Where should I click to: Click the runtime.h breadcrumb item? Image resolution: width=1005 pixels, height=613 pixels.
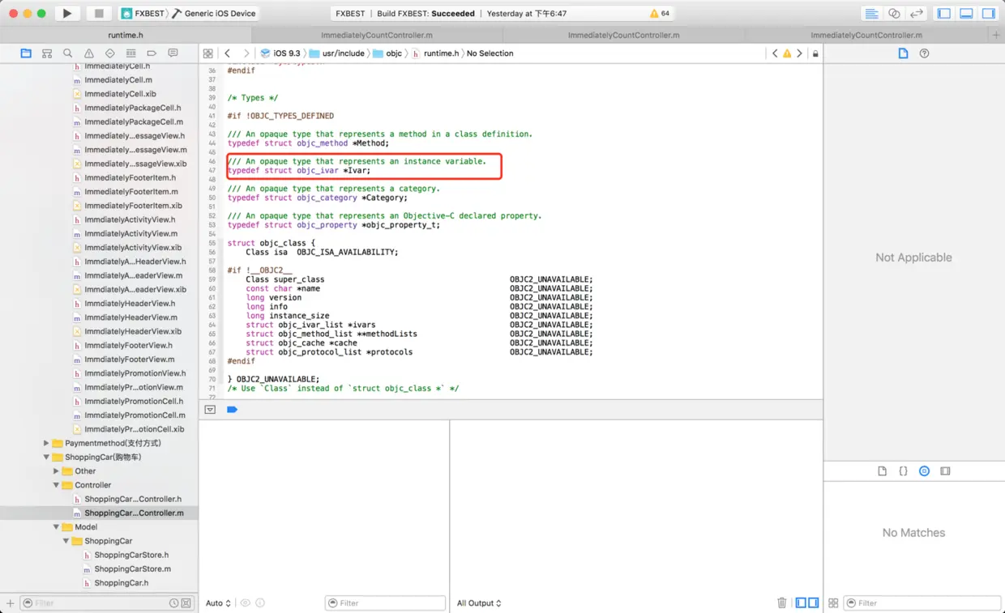(436, 53)
